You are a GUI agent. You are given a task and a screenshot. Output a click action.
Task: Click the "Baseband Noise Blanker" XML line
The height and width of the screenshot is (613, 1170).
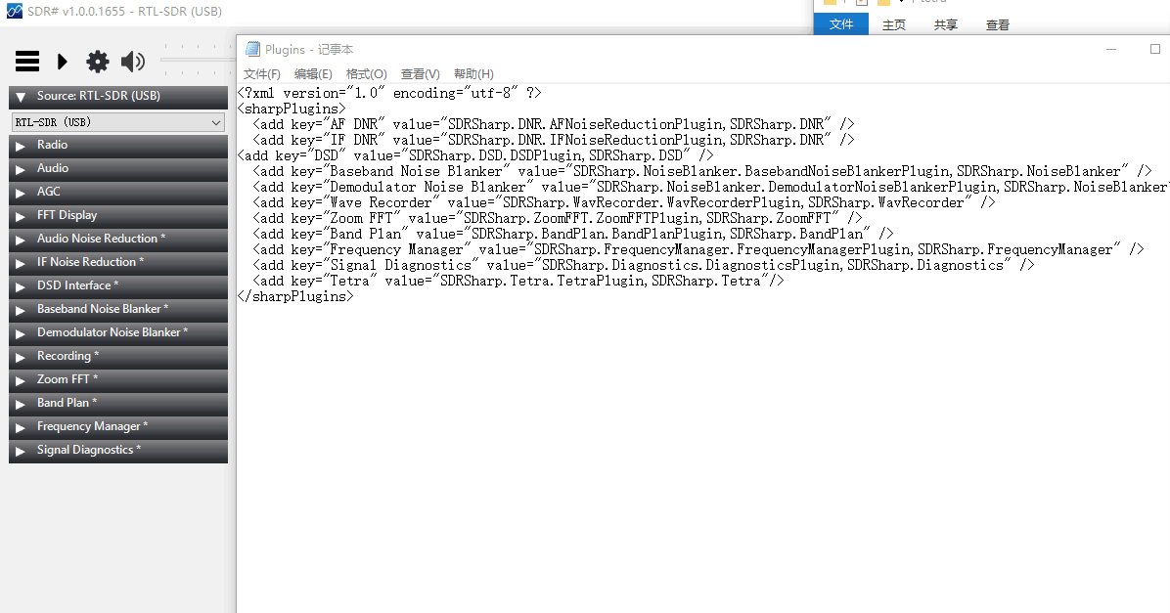point(702,171)
